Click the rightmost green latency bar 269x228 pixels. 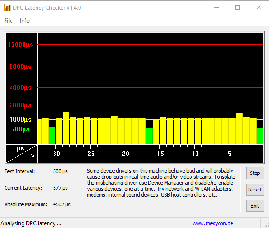point(260,136)
